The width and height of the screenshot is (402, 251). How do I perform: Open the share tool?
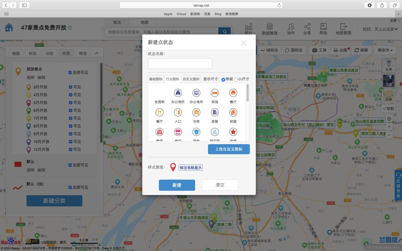coord(307,29)
